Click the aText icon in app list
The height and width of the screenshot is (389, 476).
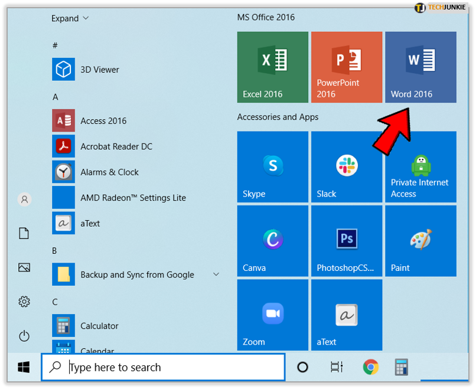point(63,223)
